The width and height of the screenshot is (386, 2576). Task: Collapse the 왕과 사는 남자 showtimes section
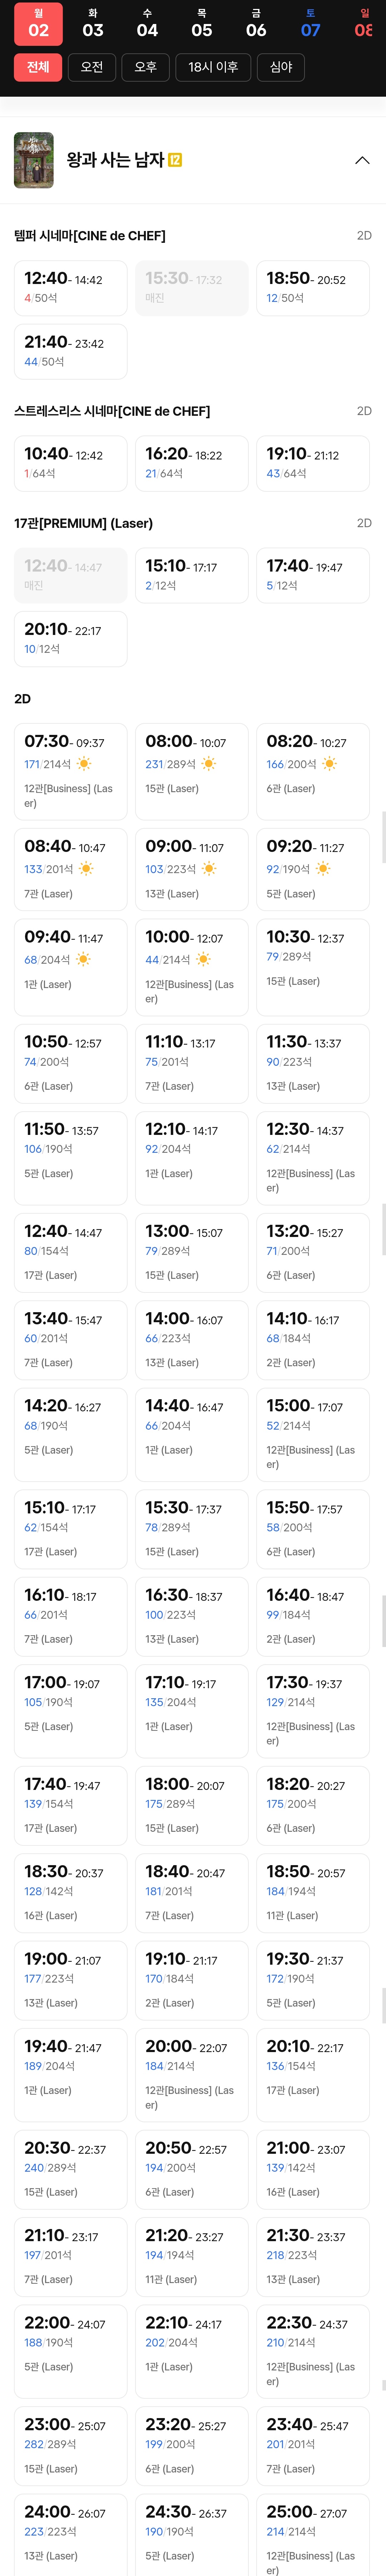click(362, 160)
